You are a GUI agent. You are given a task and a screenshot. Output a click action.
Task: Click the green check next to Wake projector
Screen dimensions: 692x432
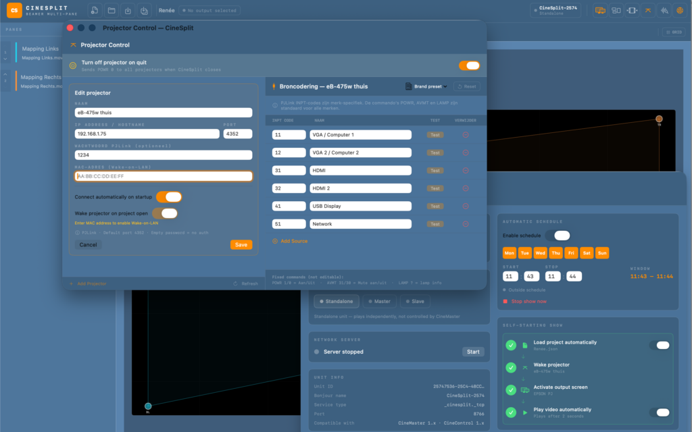(511, 368)
